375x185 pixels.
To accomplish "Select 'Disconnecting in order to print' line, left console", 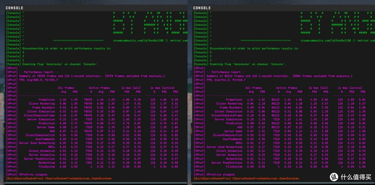I will pyautogui.click(x=59, y=48).
